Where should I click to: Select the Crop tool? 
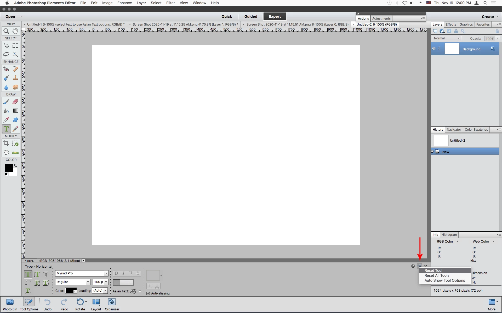click(6, 143)
